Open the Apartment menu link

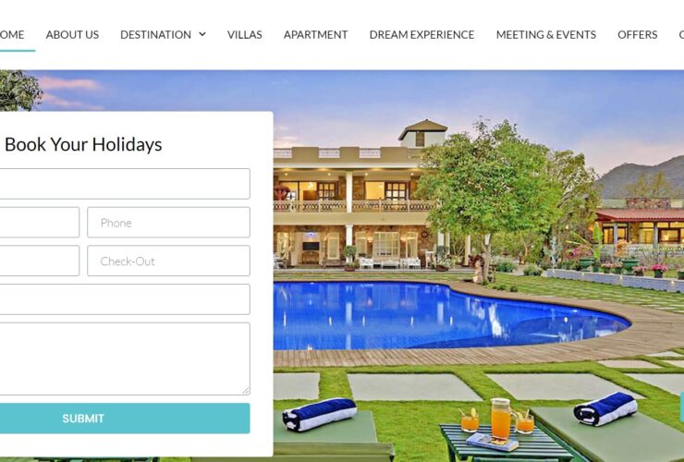click(315, 34)
